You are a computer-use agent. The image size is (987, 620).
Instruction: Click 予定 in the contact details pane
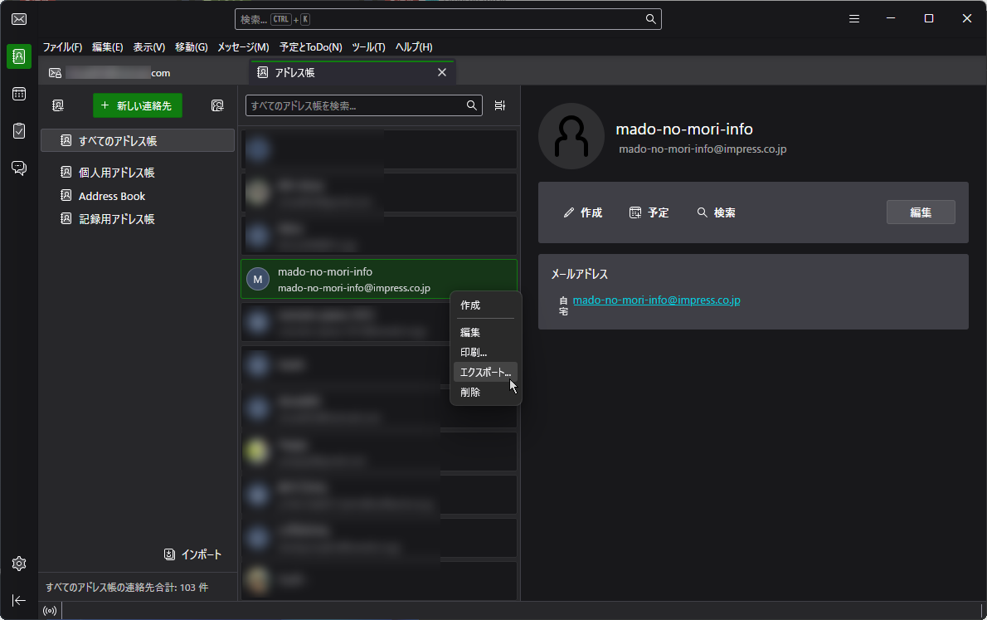click(x=649, y=212)
